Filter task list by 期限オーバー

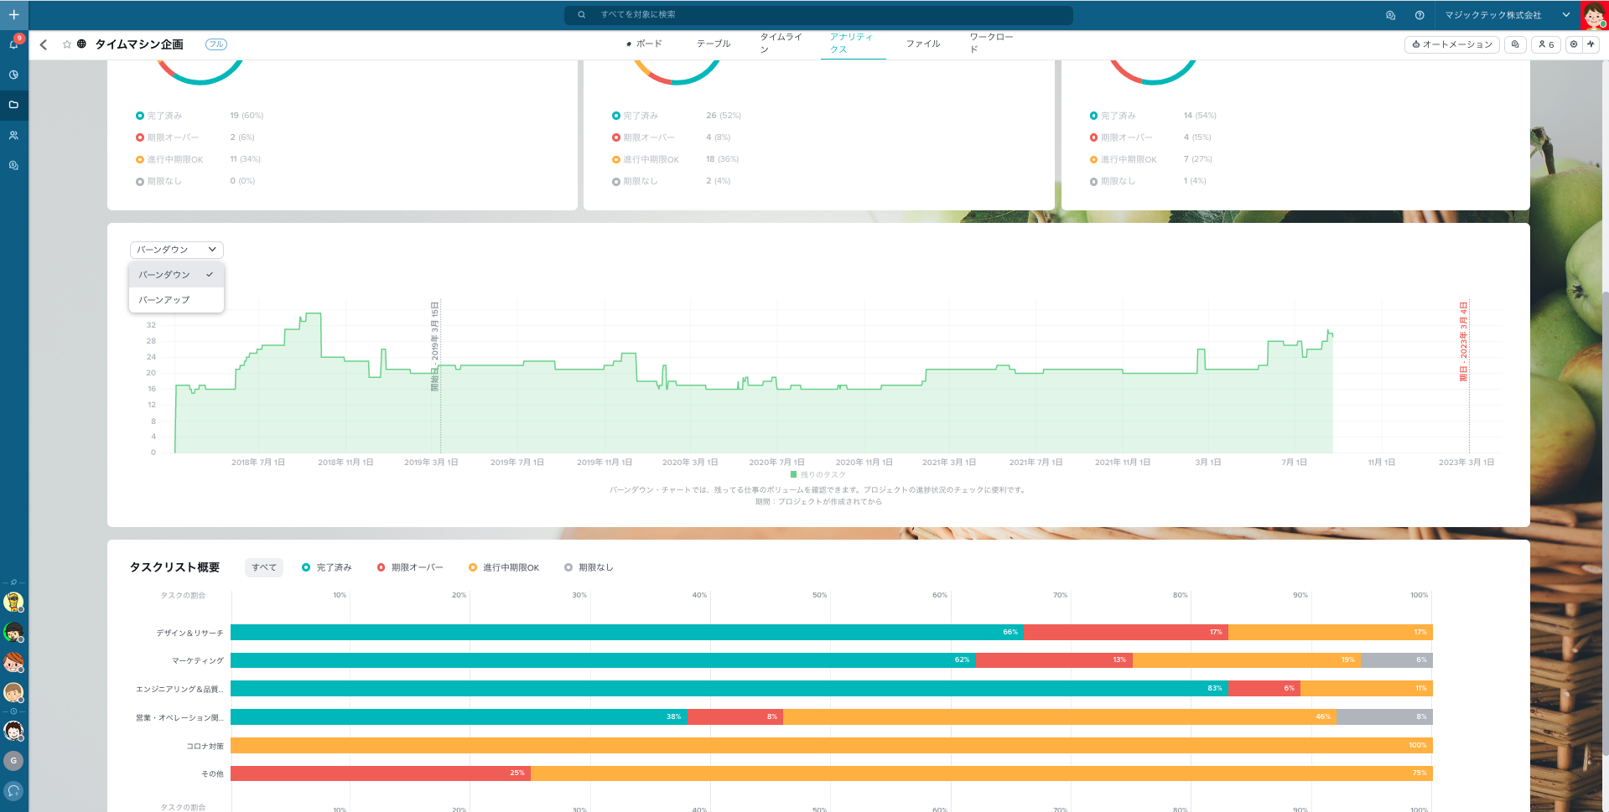pyautogui.click(x=410, y=567)
